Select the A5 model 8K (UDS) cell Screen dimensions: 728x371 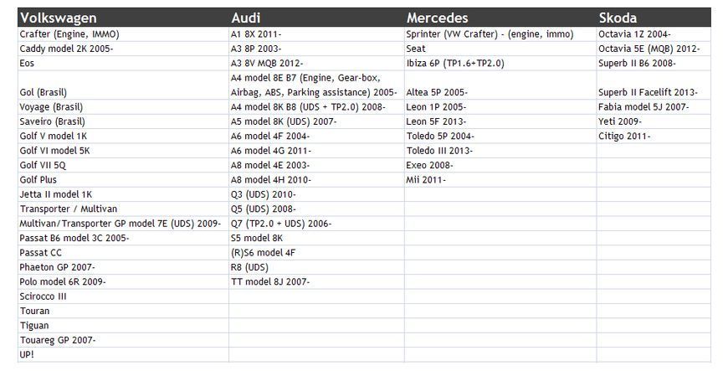pos(316,121)
